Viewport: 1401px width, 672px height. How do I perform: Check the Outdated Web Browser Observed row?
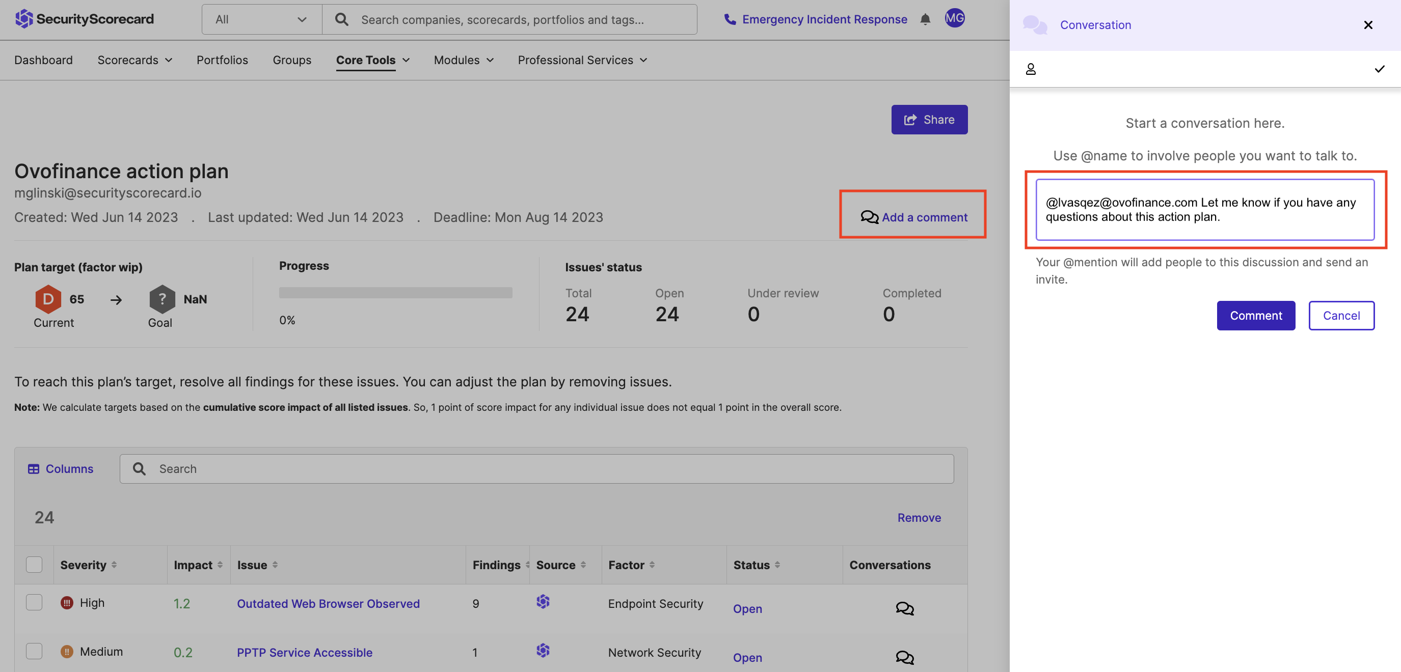point(34,602)
